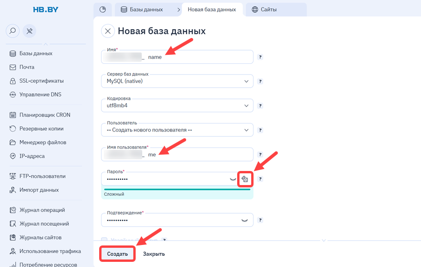This screenshot has height=267, width=421.
Task: Toggle visibility eye in Подтверждение field
Action: (245, 221)
